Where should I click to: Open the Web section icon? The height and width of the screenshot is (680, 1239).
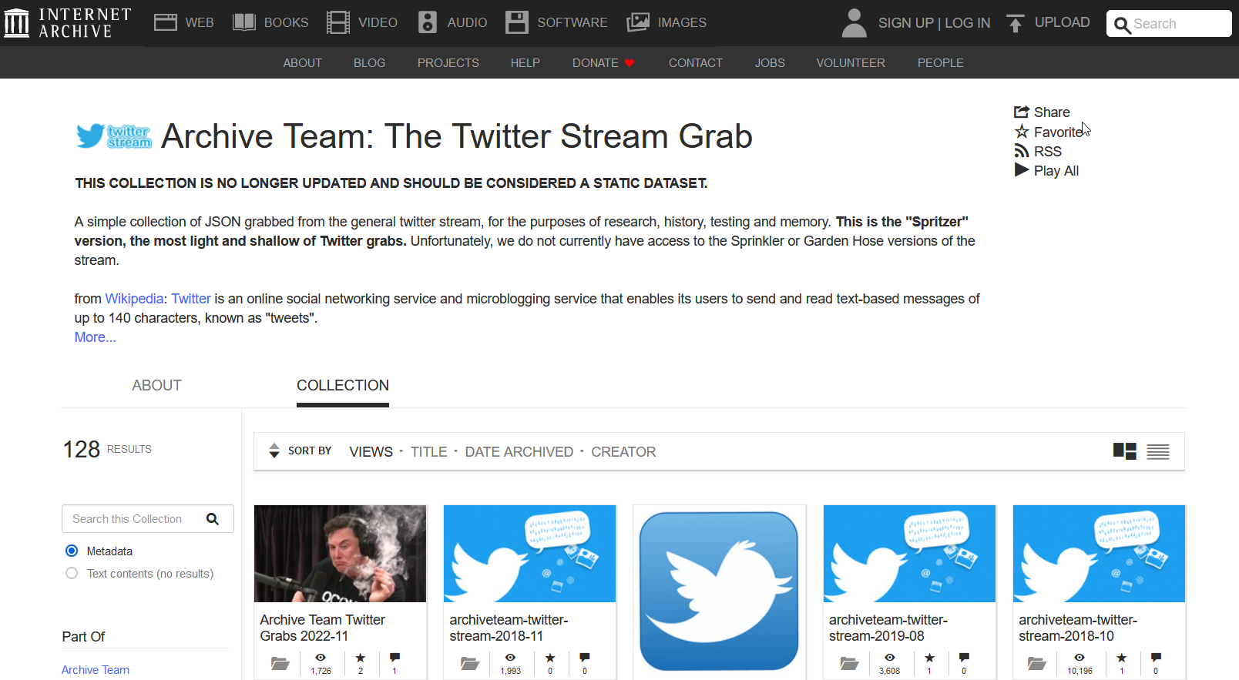(x=165, y=22)
